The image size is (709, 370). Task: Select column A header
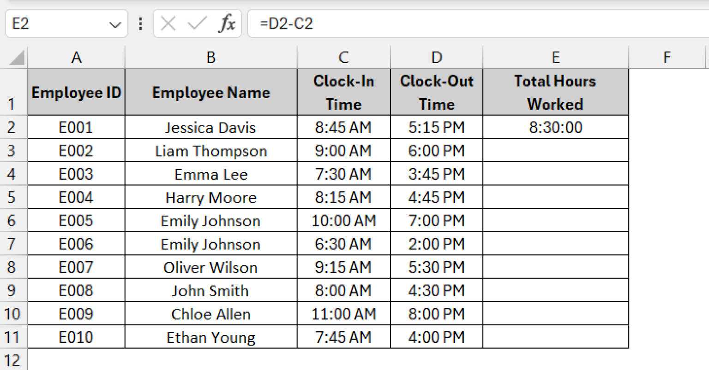pos(76,57)
